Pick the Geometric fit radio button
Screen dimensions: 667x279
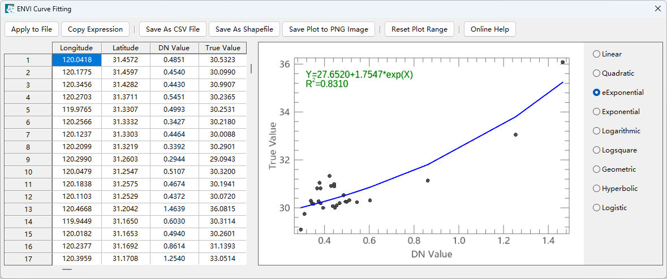click(596, 169)
